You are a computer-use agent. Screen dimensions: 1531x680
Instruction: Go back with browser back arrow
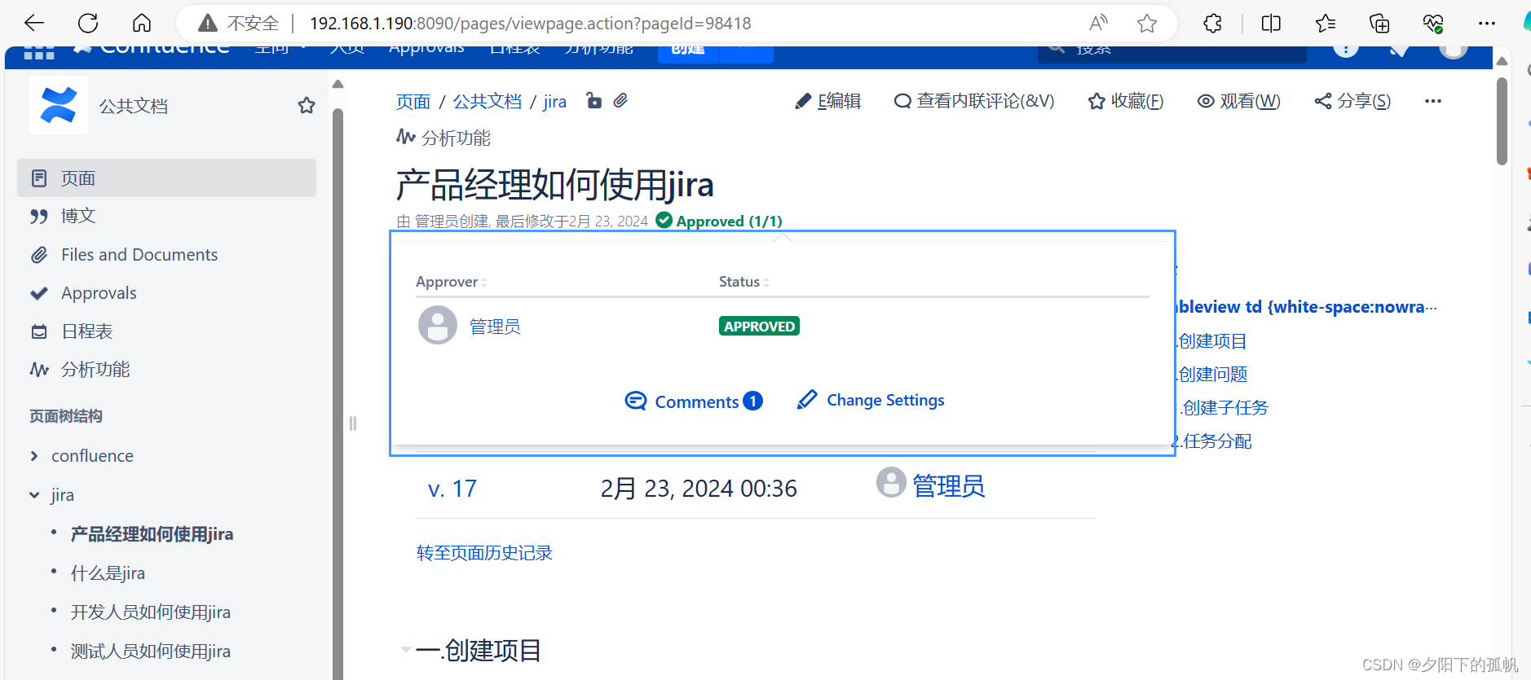[34, 23]
